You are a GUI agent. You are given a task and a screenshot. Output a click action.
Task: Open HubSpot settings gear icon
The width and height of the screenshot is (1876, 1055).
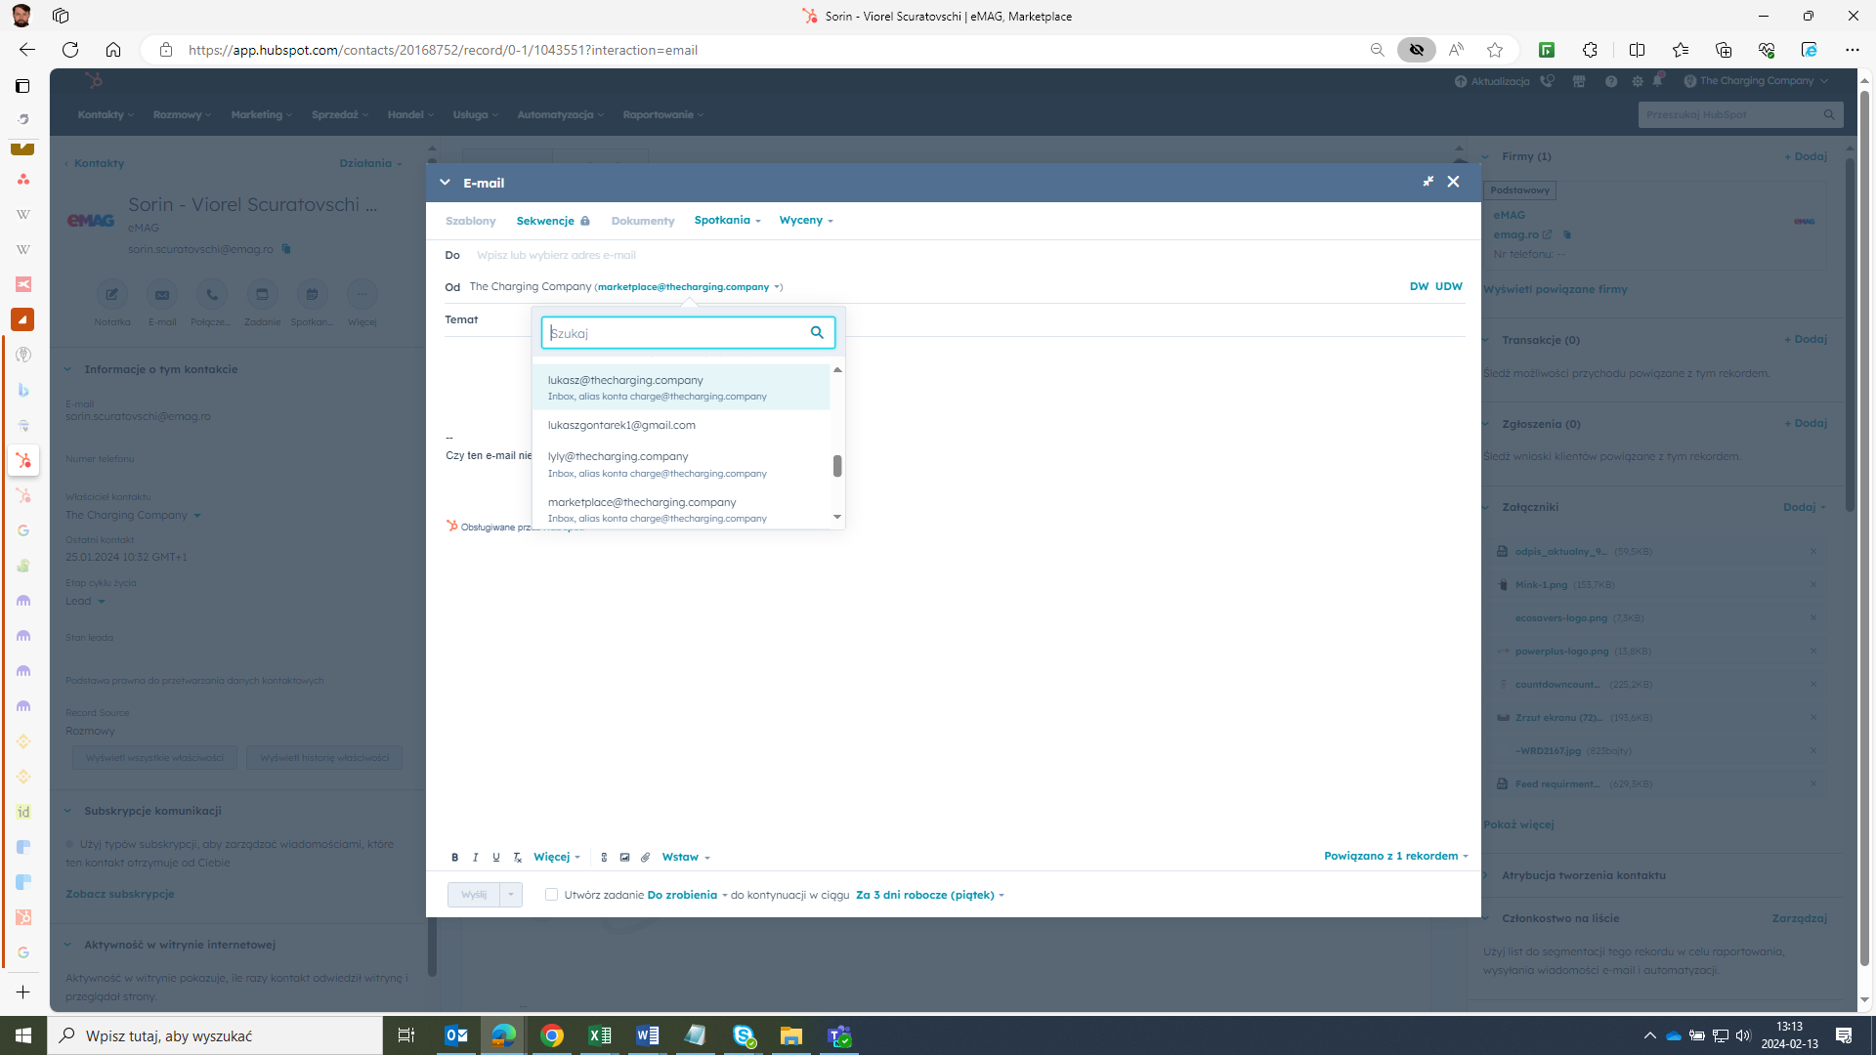tap(1638, 81)
